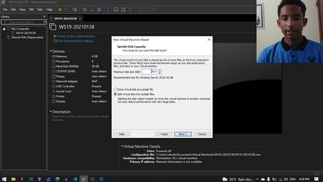Enter full screen mode toolbar icon

[x=123, y=10]
